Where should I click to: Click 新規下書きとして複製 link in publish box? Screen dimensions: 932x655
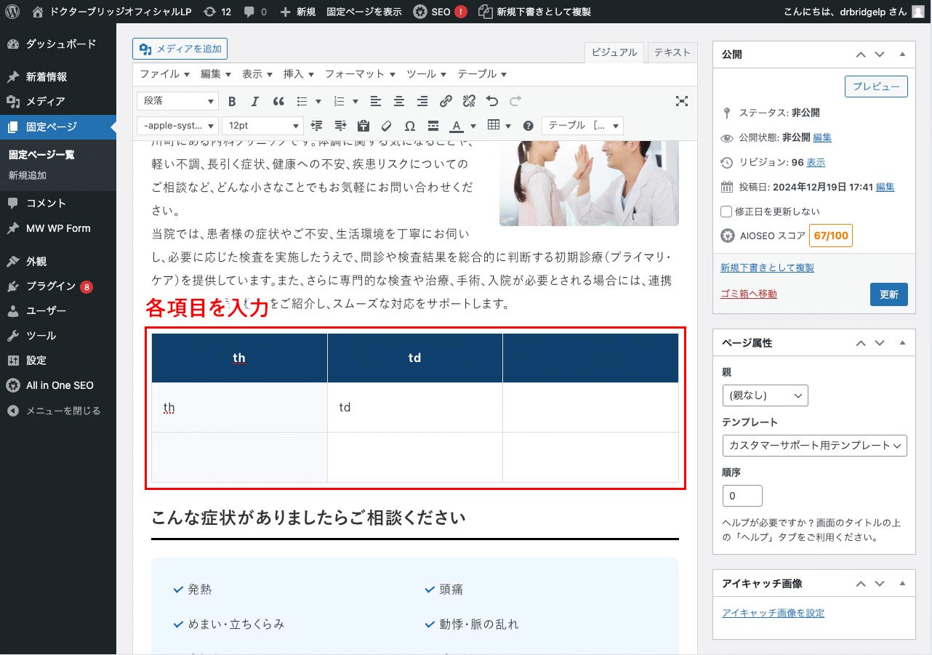[x=767, y=268]
